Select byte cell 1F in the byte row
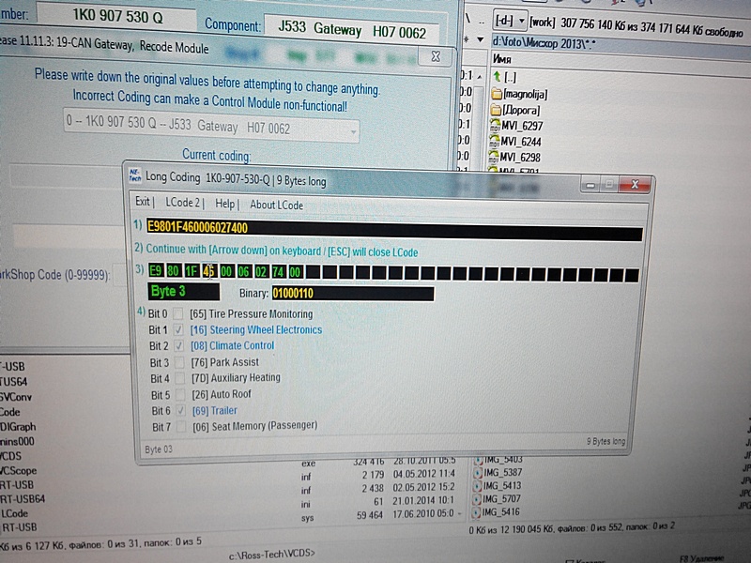 pos(192,271)
